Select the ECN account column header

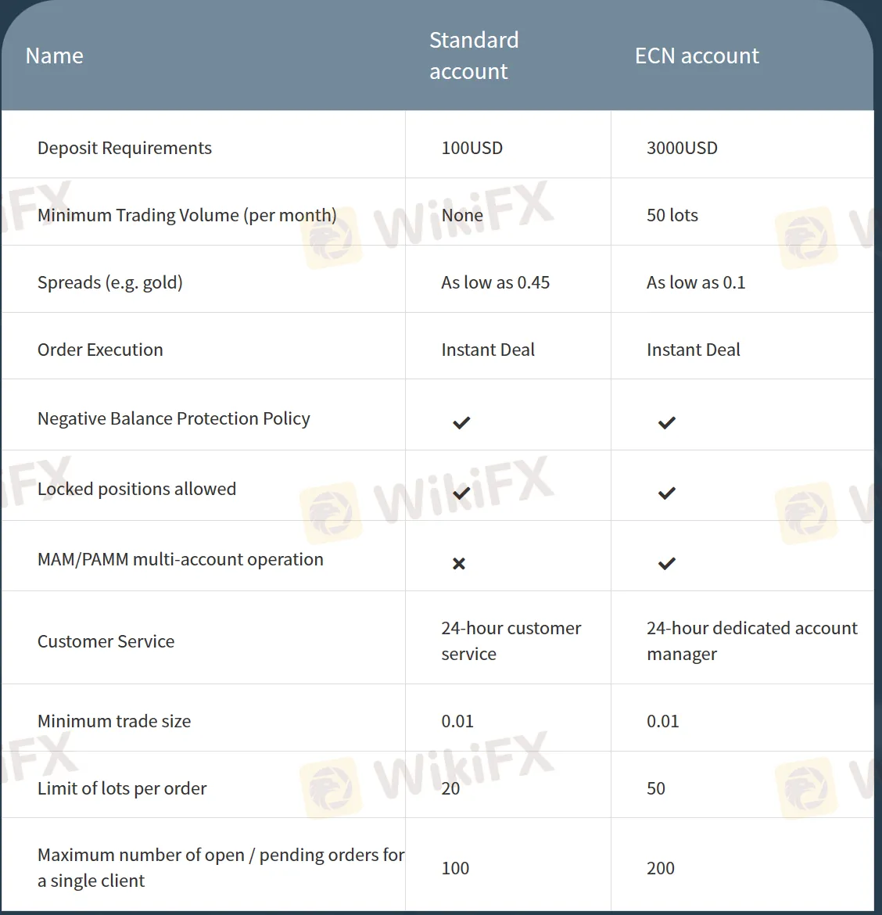(697, 56)
